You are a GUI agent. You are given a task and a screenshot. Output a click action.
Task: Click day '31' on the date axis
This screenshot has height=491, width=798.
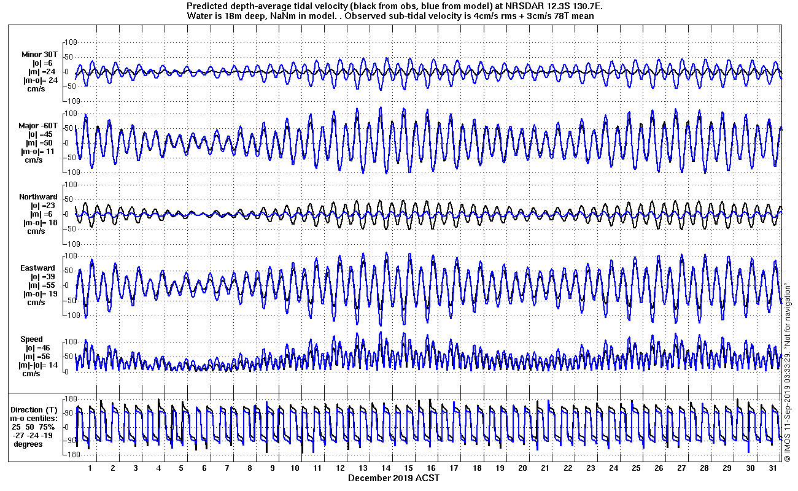click(x=772, y=468)
